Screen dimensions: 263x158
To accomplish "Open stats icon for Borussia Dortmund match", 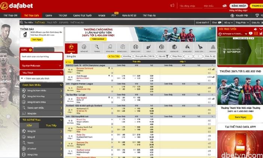I will (213, 69).
